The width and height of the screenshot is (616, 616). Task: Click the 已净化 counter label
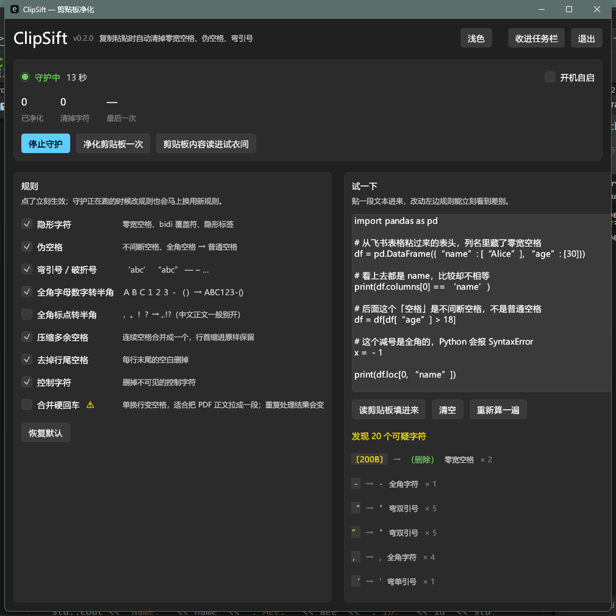coord(32,118)
